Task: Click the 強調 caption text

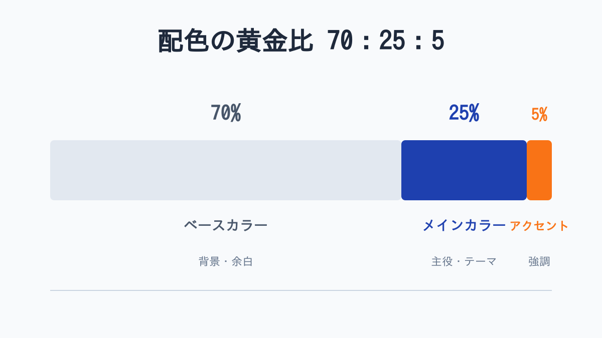Action: click(539, 261)
